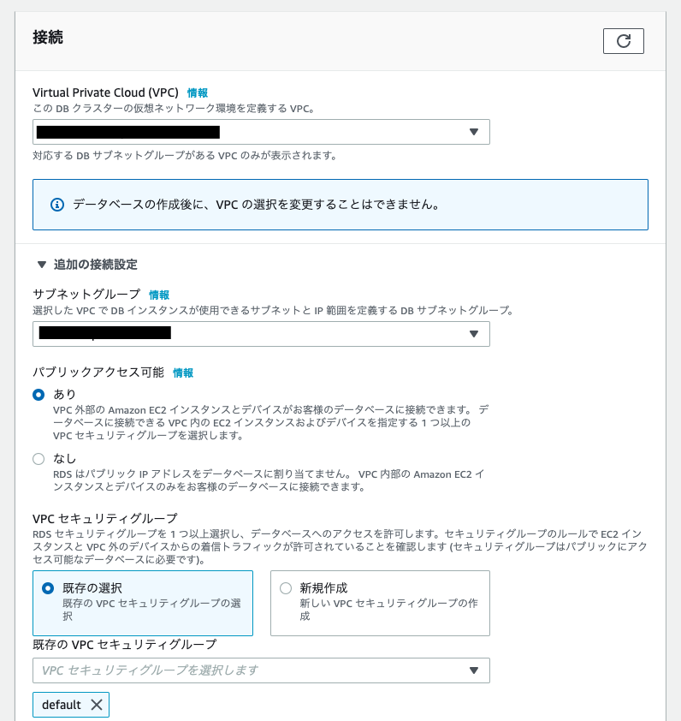
Task: Select あり for パブリックアクセス可能
Action: (37, 394)
